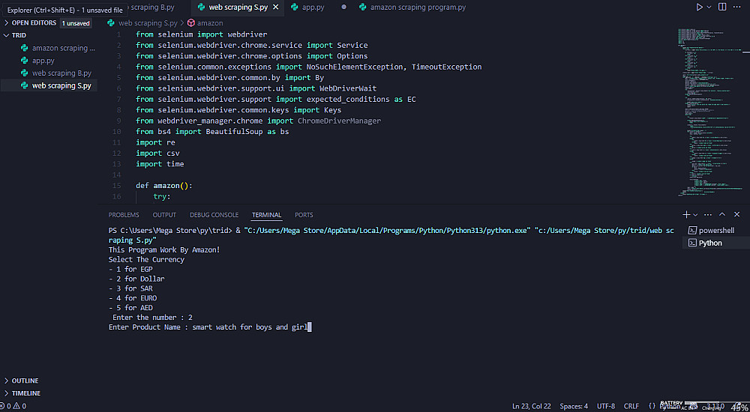Open the run options dropdown arrow
Viewport: 750px width, 412px height.
pos(709,7)
